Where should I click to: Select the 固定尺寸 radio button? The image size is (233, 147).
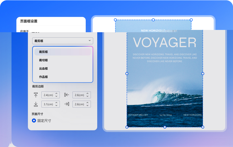click(x=34, y=121)
